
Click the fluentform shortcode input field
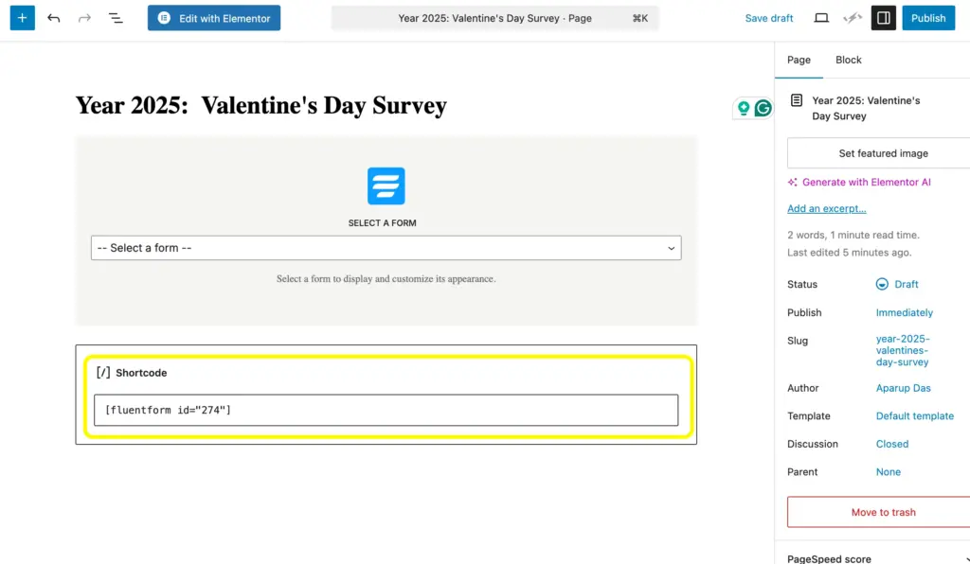pyautogui.click(x=386, y=410)
